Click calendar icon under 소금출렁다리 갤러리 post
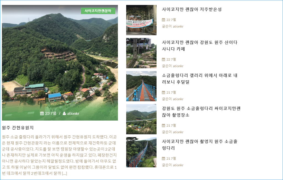This screenshot has height=180, width=283. coord(163,92)
